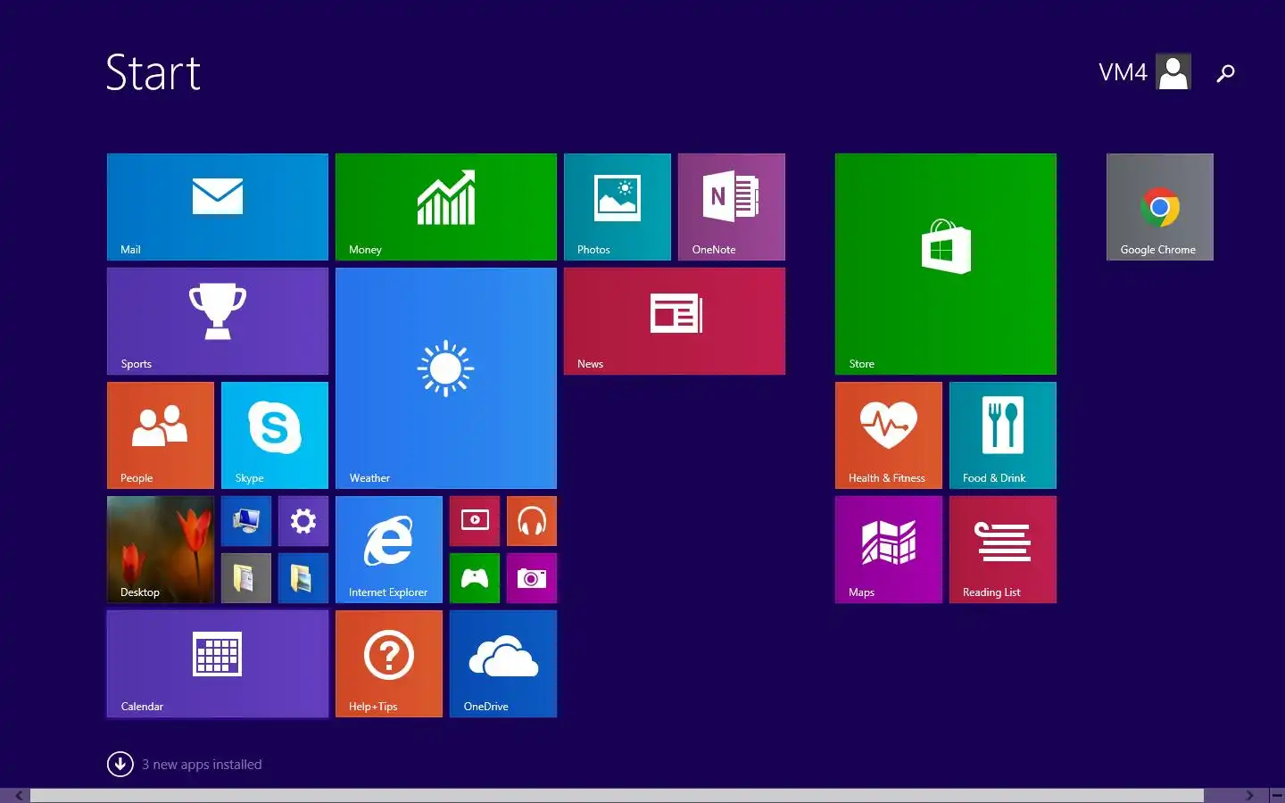Open the Calendar tile
Viewport: 1285px width, 803px height.
click(x=218, y=664)
